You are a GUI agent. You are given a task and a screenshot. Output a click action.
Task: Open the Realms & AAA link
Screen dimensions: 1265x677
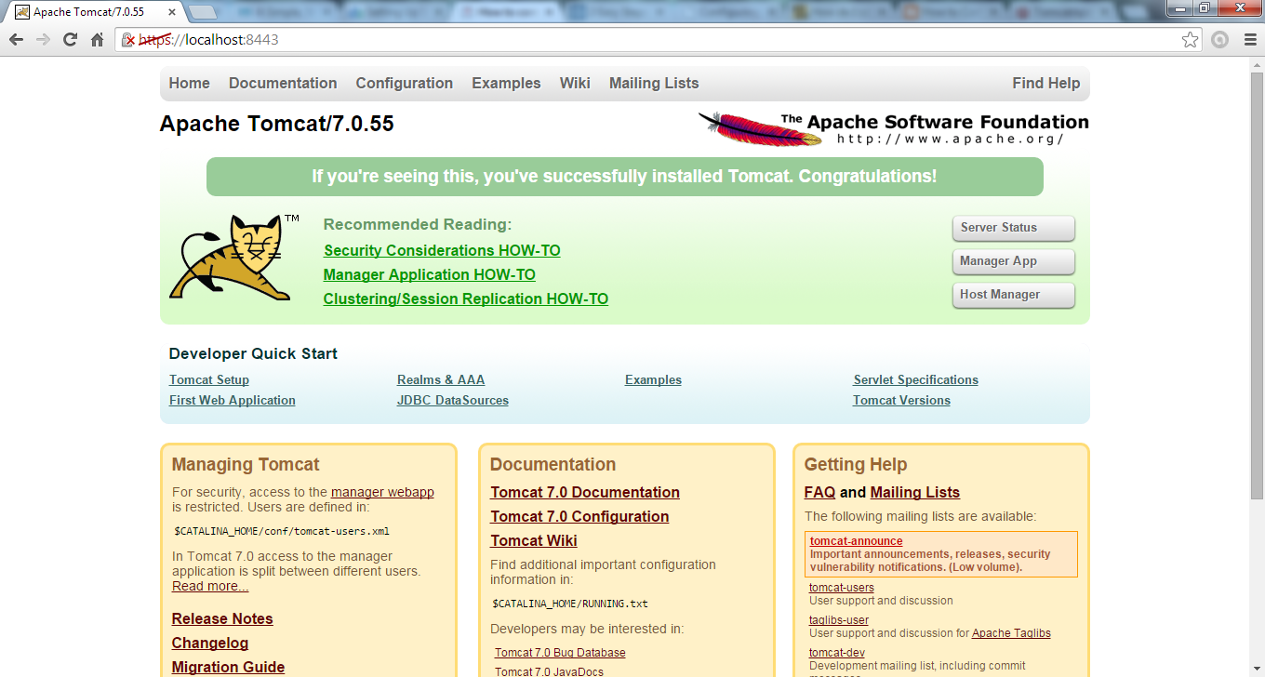(x=441, y=379)
